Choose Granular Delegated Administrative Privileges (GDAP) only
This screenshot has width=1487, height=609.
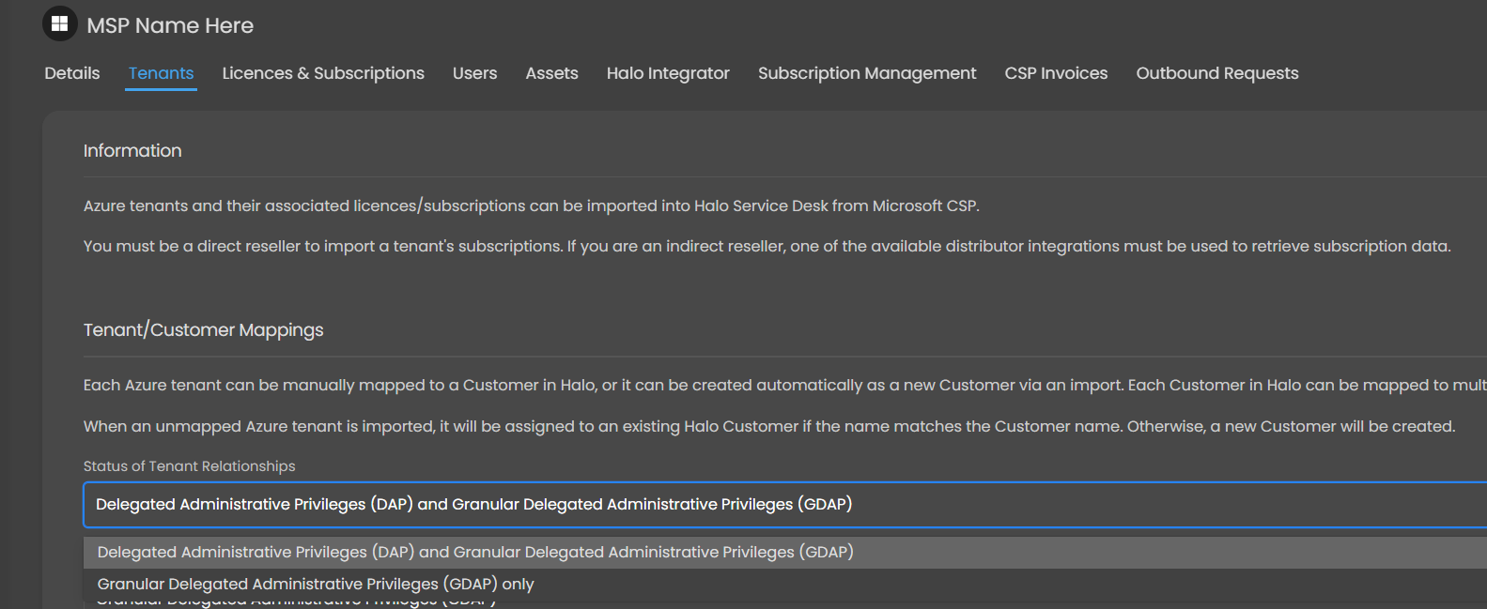pos(785,584)
